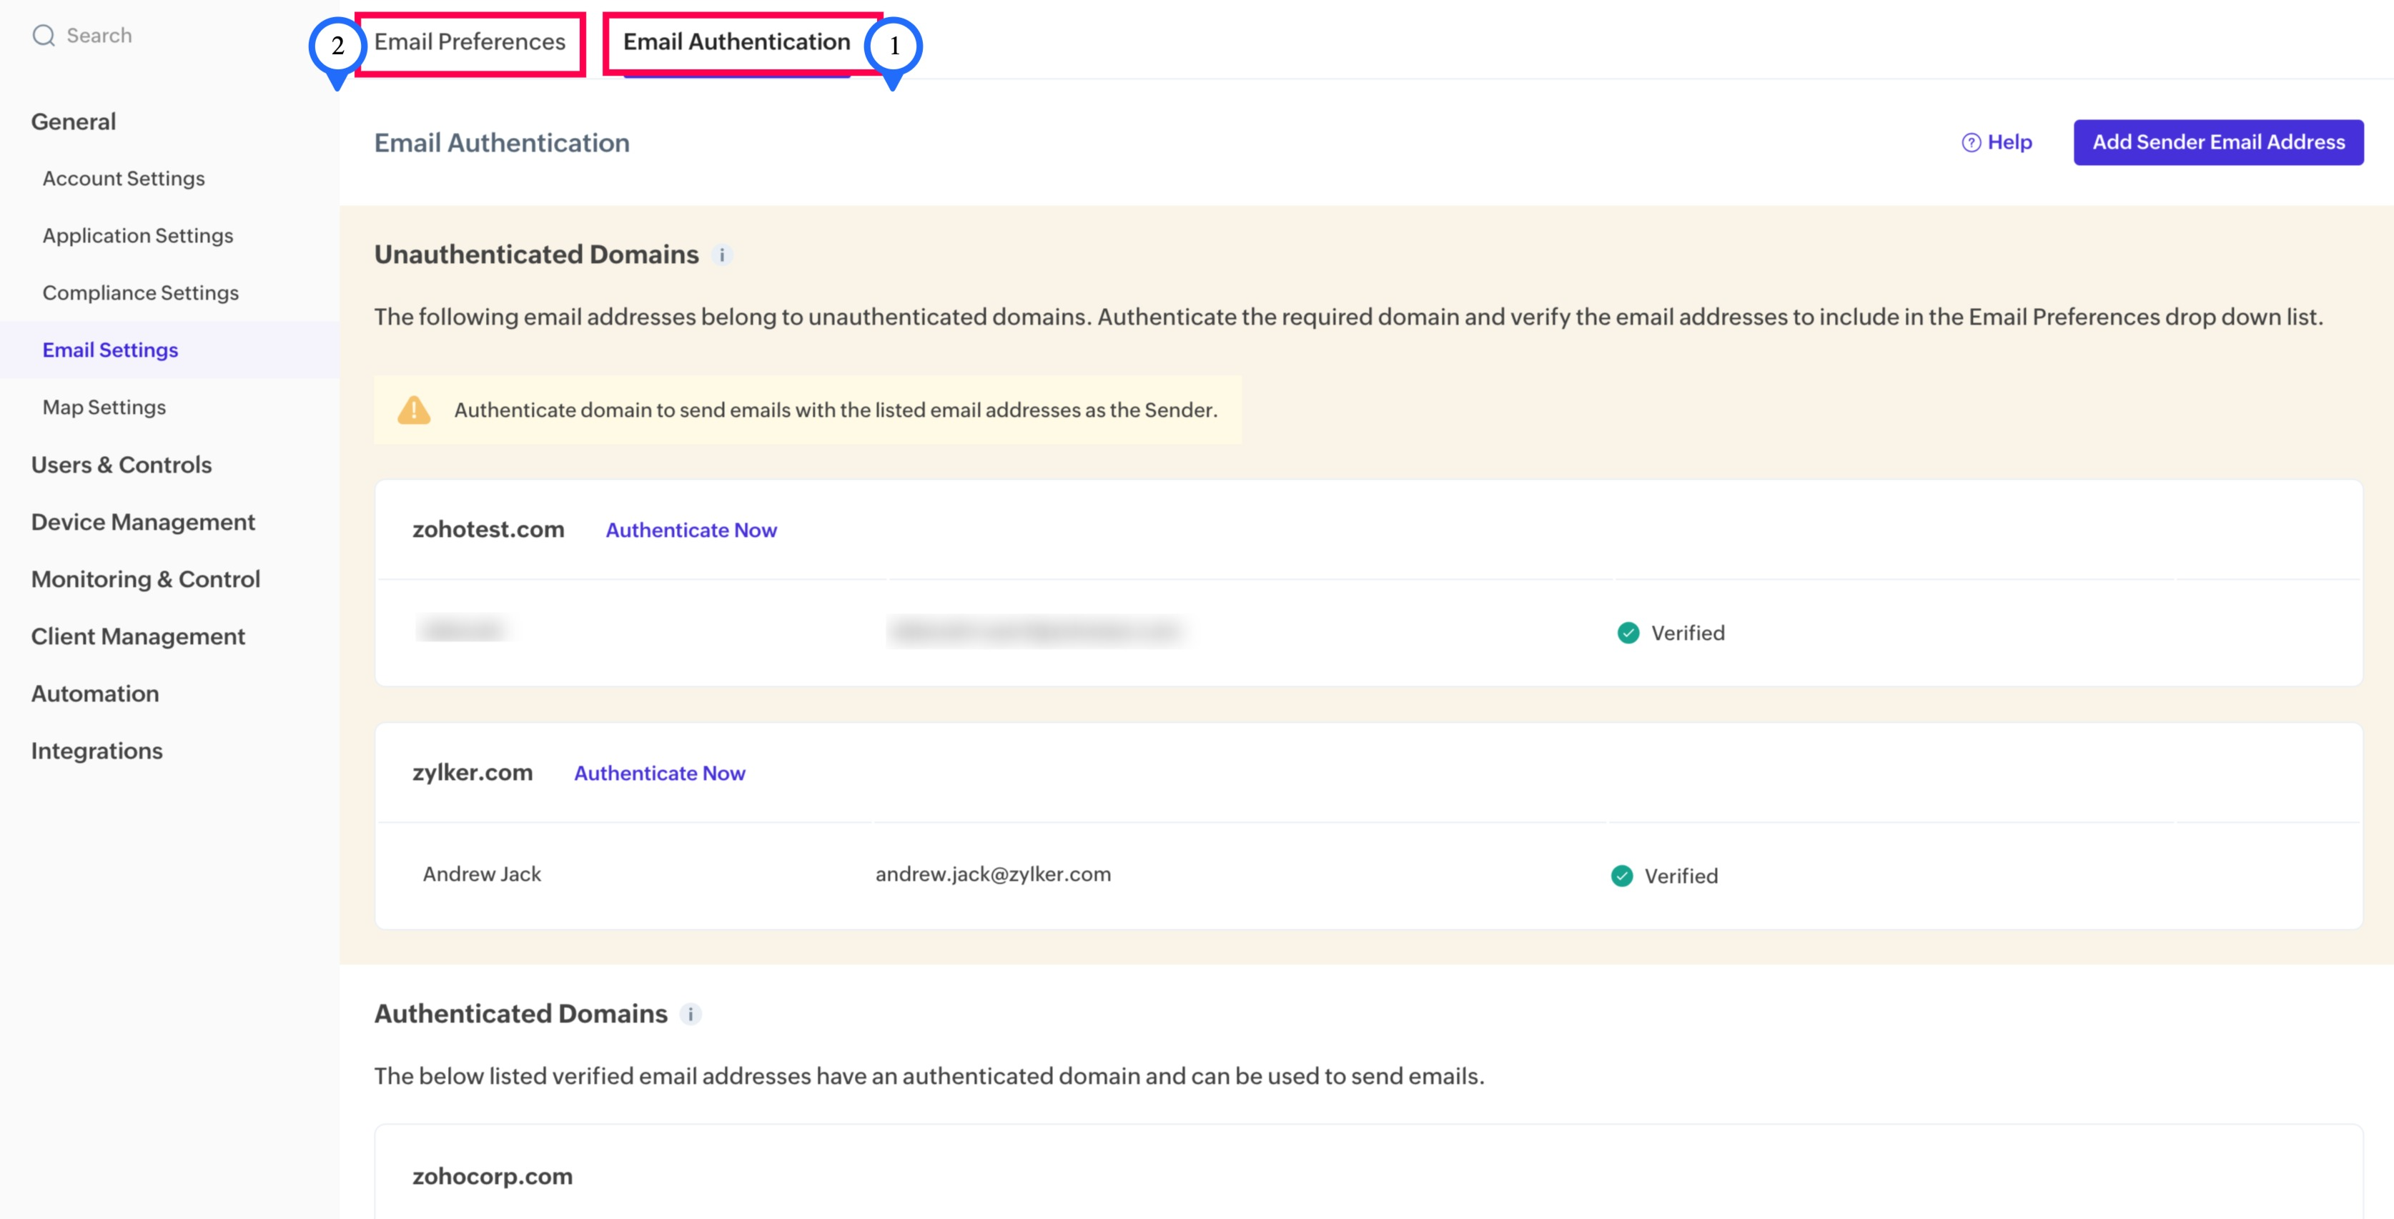
Task: Click info icon beside Authenticated Domains
Action: coord(691,1015)
